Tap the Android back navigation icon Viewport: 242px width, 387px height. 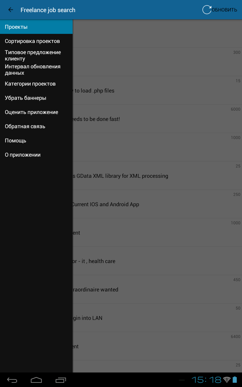[12, 380]
